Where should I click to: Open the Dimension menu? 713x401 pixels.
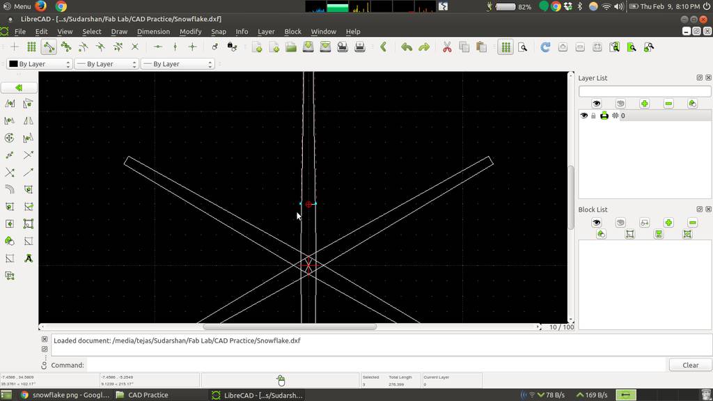tap(153, 31)
